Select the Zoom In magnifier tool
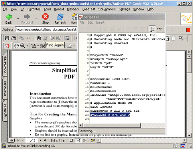Viewport: 193px width, 149px height. click(x=23, y=46)
